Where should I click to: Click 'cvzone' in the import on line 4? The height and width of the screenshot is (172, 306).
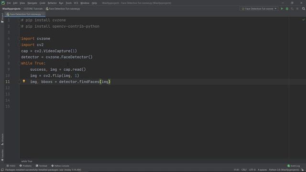tap(44, 39)
